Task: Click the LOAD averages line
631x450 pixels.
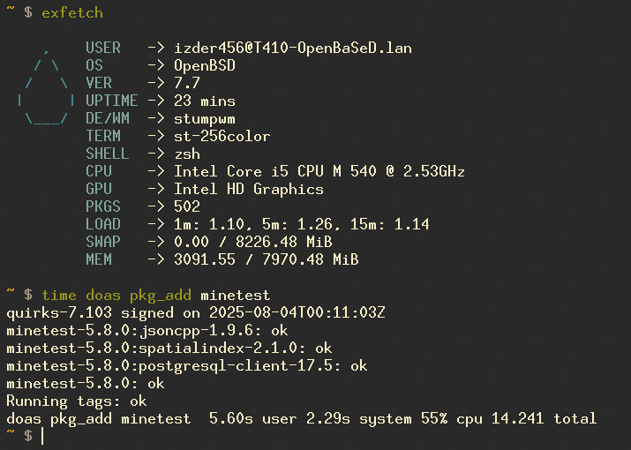Action: coord(302,224)
